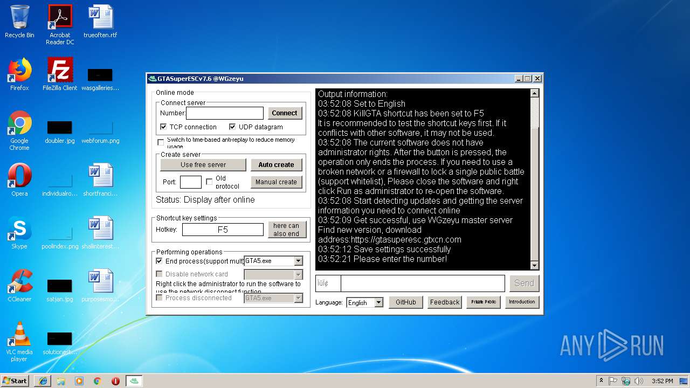Image resolution: width=690 pixels, height=388 pixels.
Task: Click output log scroll down arrow
Action: [x=535, y=266]
